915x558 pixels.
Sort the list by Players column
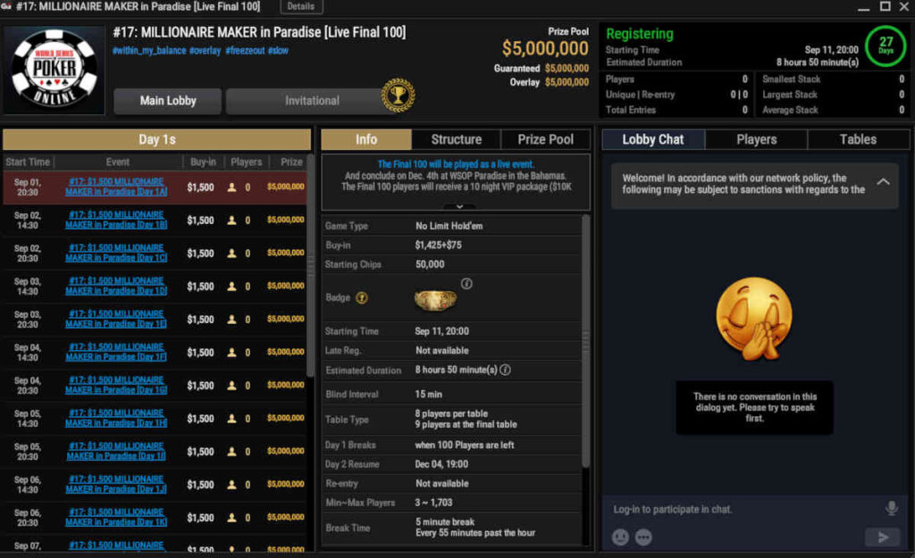[247, 162]
